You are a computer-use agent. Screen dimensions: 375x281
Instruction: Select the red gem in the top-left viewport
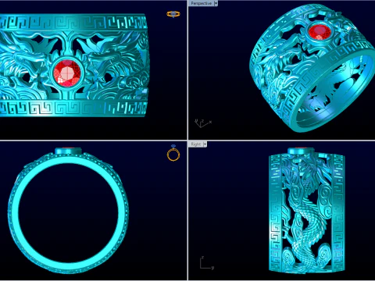[68, 73]
